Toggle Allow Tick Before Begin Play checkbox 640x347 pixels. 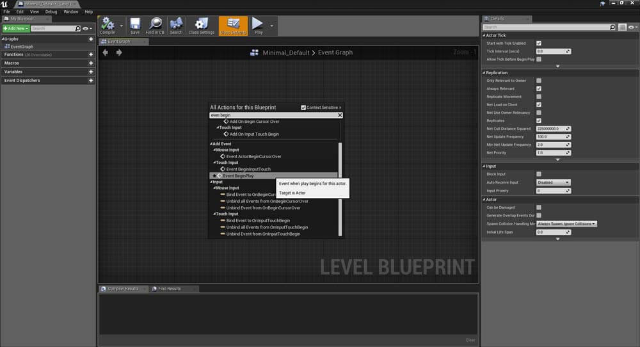coord(539,59)
